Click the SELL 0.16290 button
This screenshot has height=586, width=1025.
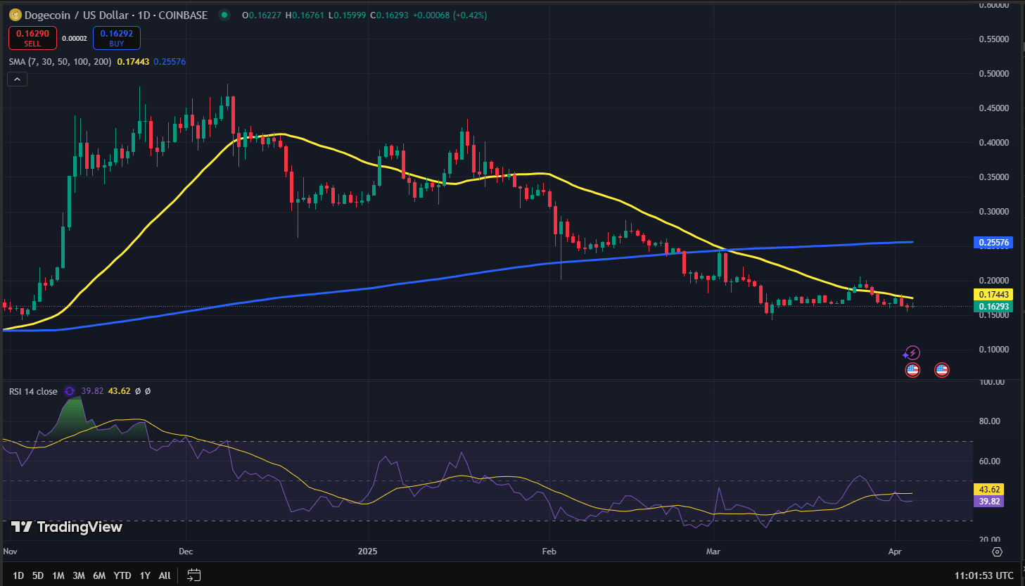coord(32,38)
